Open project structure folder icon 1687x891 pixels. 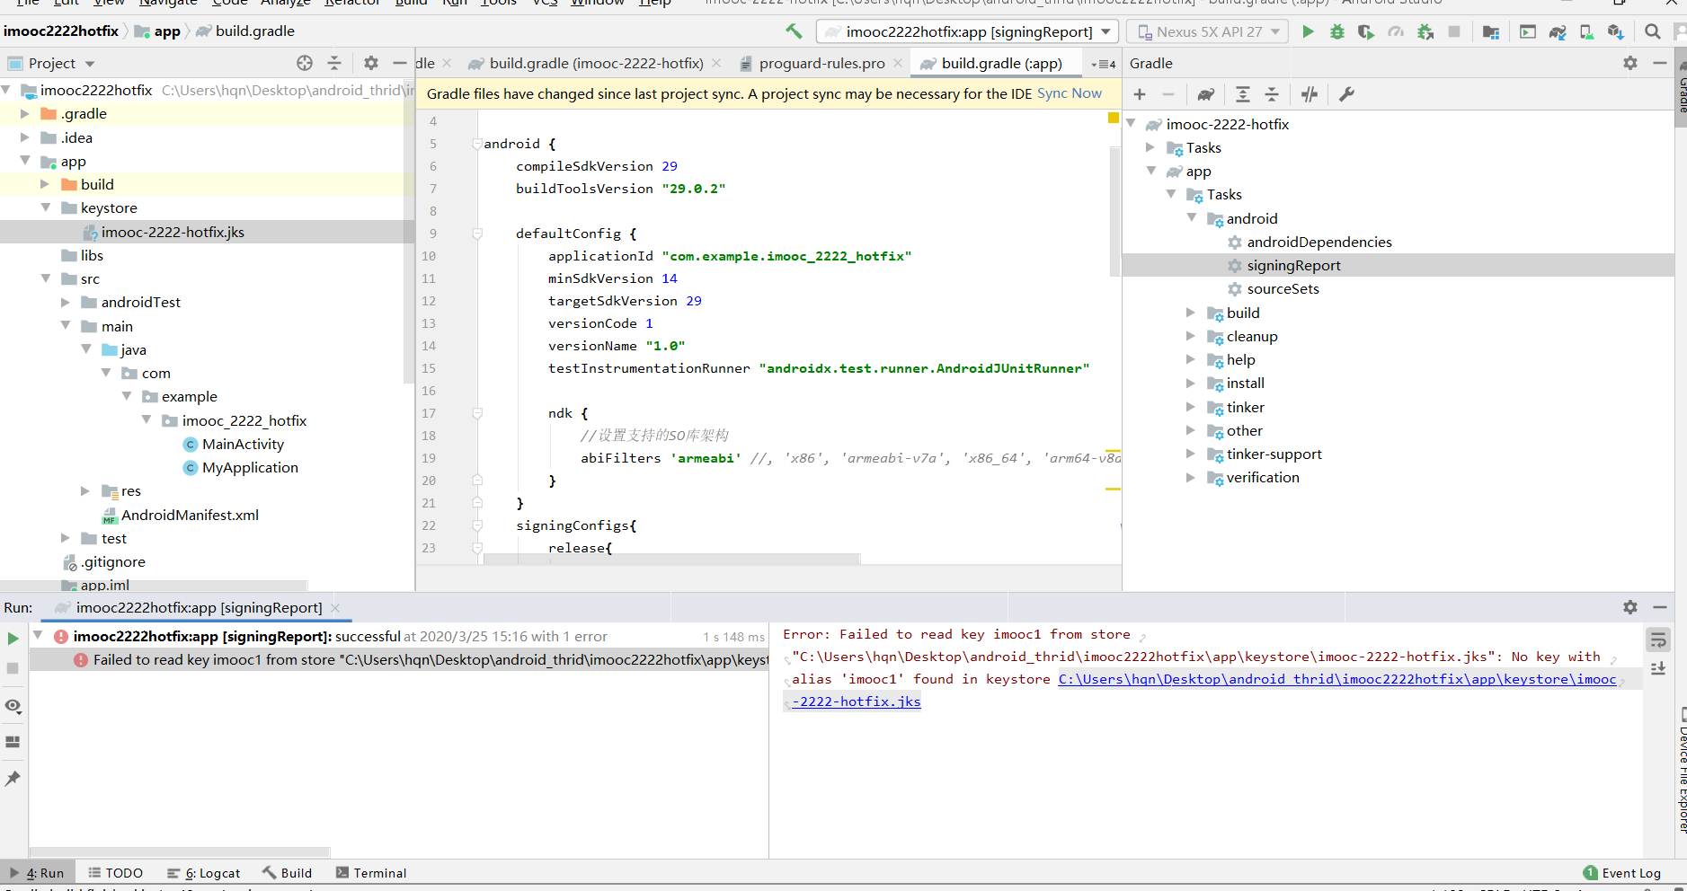(1491, 31)
